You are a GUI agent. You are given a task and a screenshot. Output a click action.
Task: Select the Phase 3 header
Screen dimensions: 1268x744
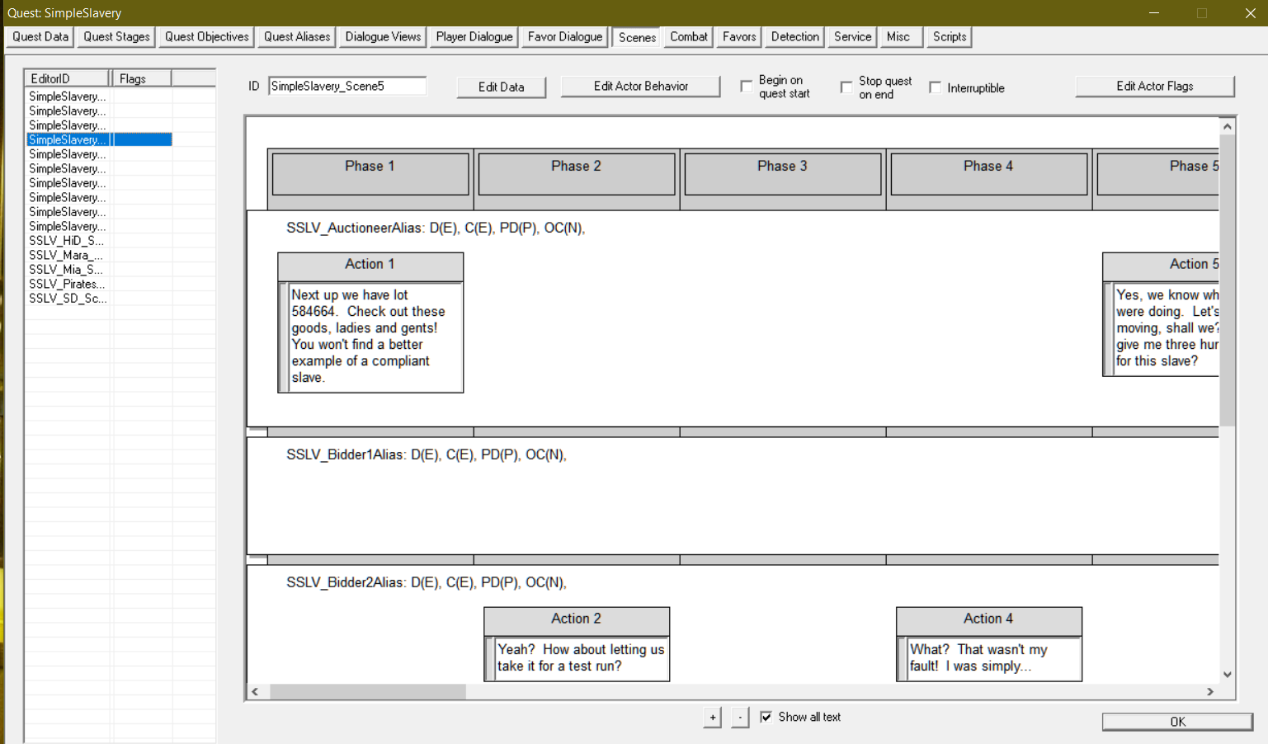783,173
